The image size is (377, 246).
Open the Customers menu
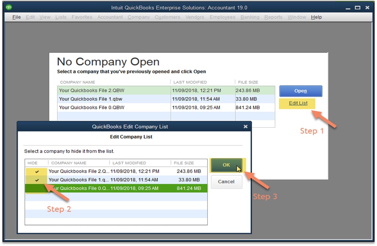(x=167, y=17)
